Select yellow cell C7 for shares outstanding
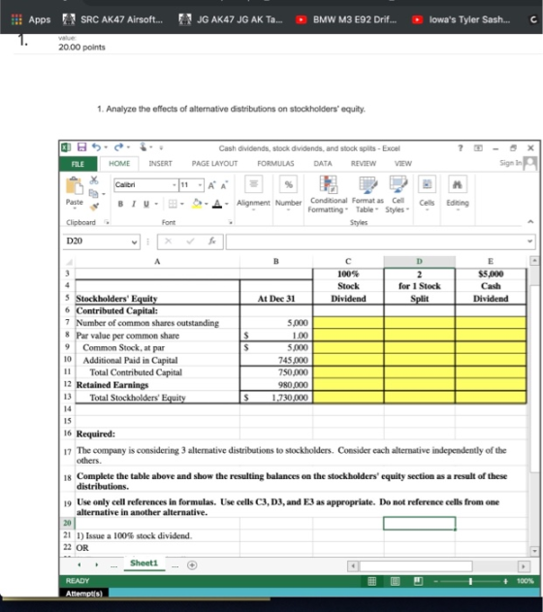The width and height of the screenshot is (543, 612). tap(348, 323)
